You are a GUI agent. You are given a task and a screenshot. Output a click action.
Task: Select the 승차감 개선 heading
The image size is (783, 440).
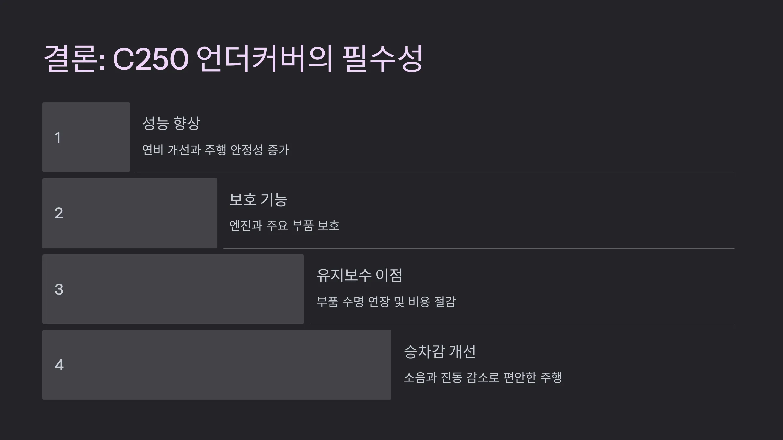(440, 351)
